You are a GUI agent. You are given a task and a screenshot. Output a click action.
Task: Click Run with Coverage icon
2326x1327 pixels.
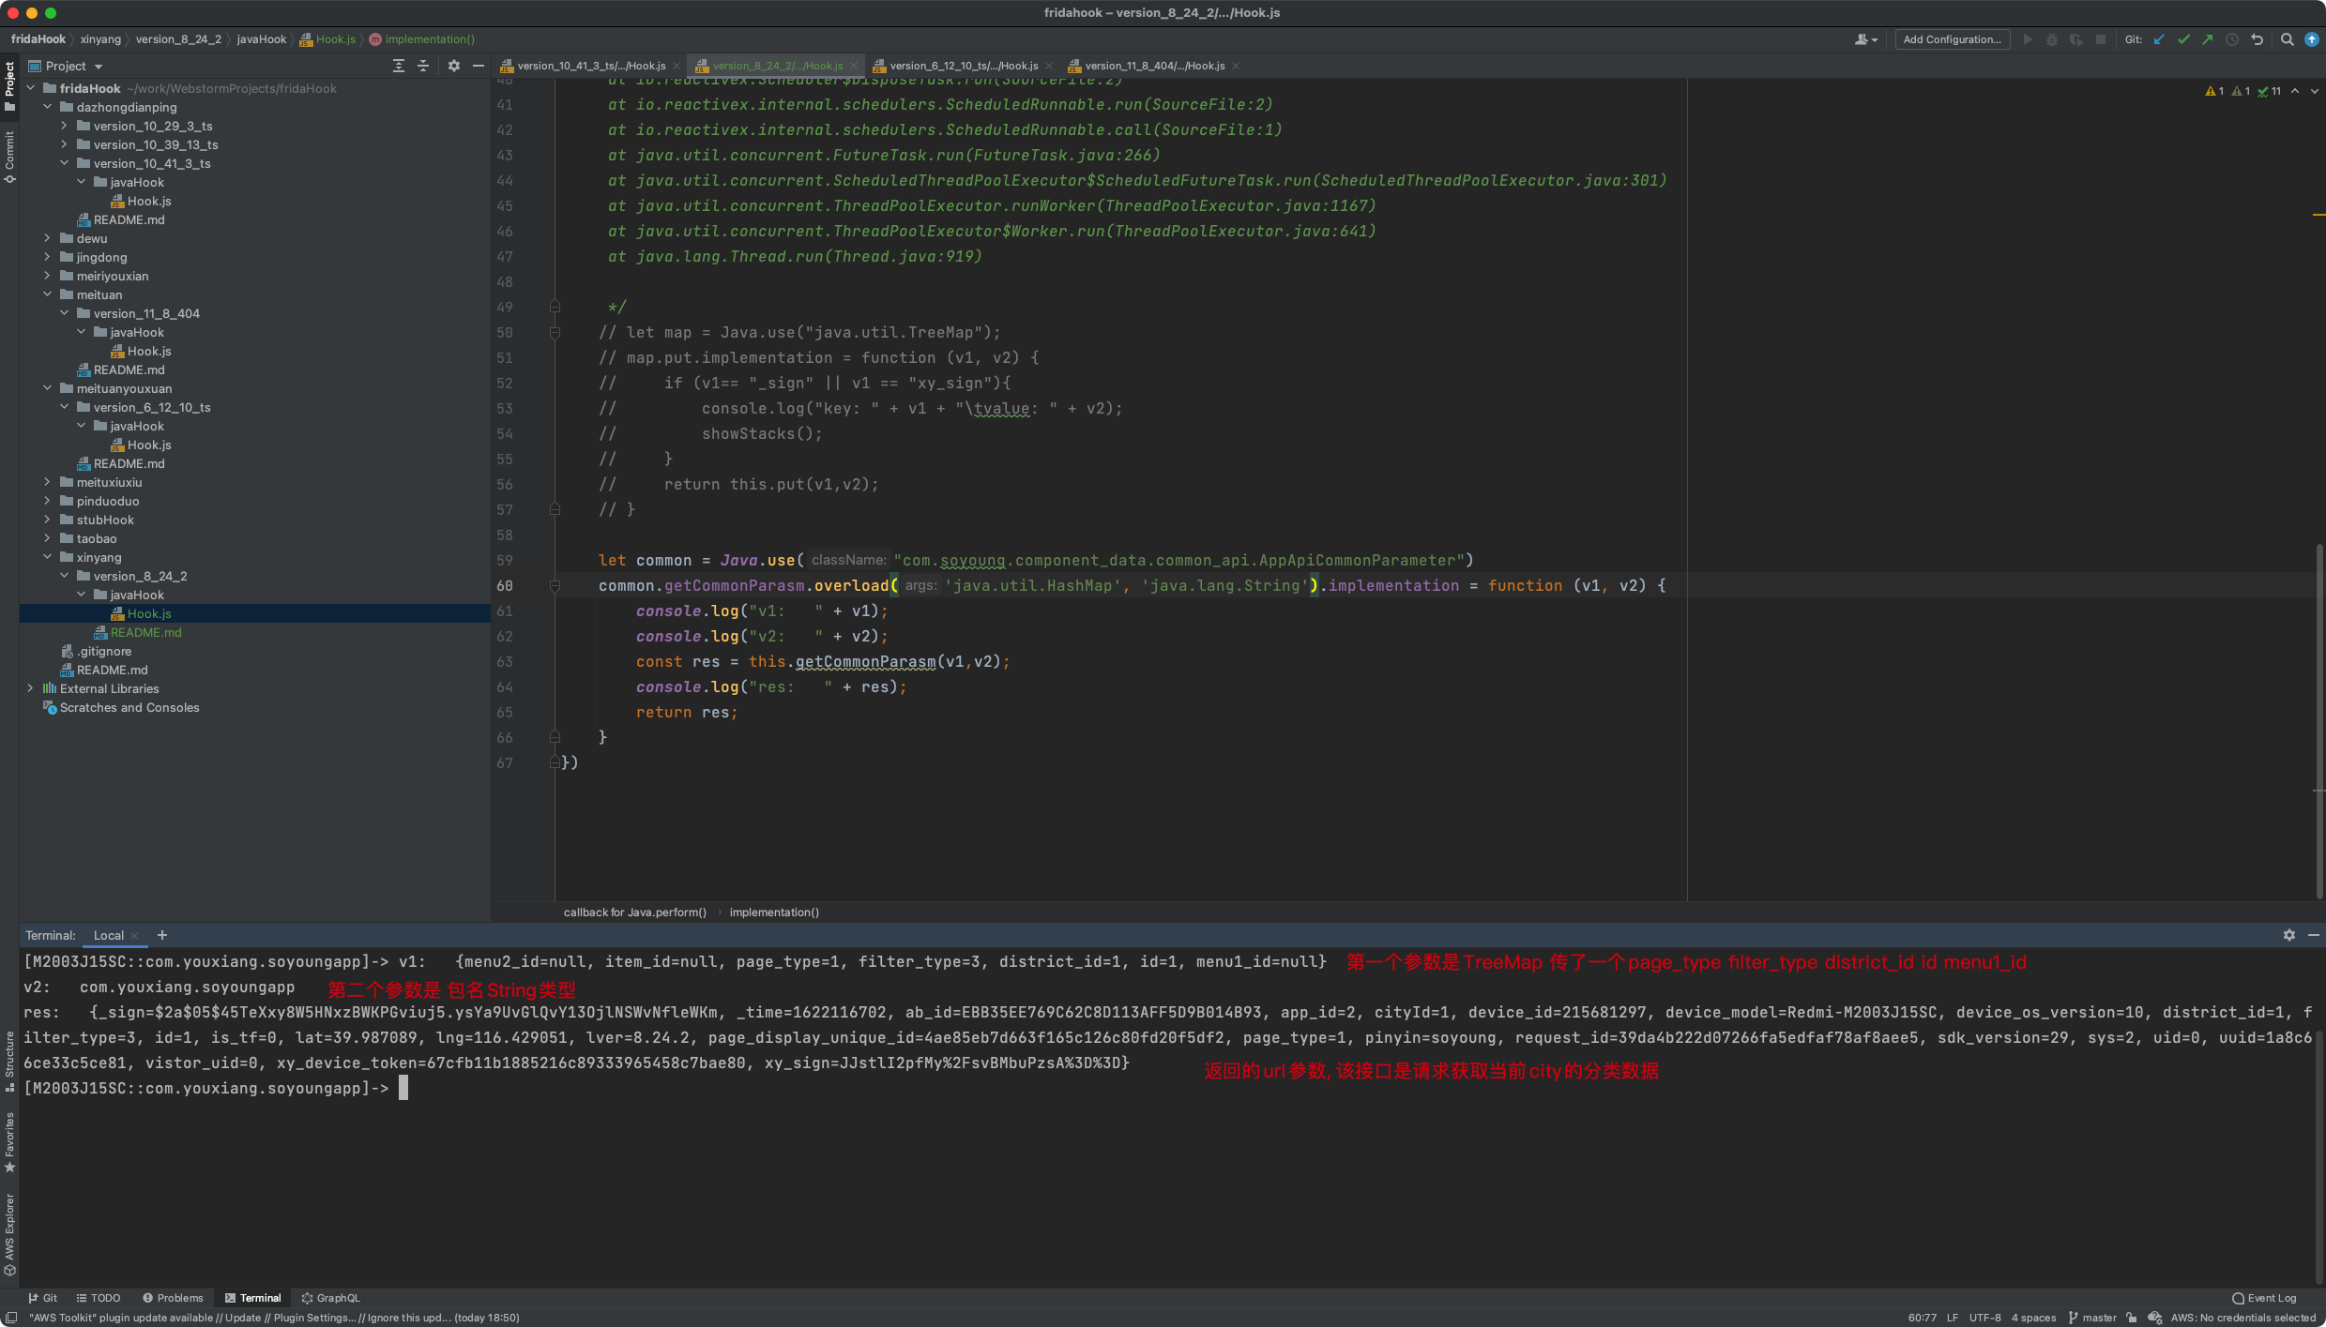pyautogui.click(x=2076, y=39)
